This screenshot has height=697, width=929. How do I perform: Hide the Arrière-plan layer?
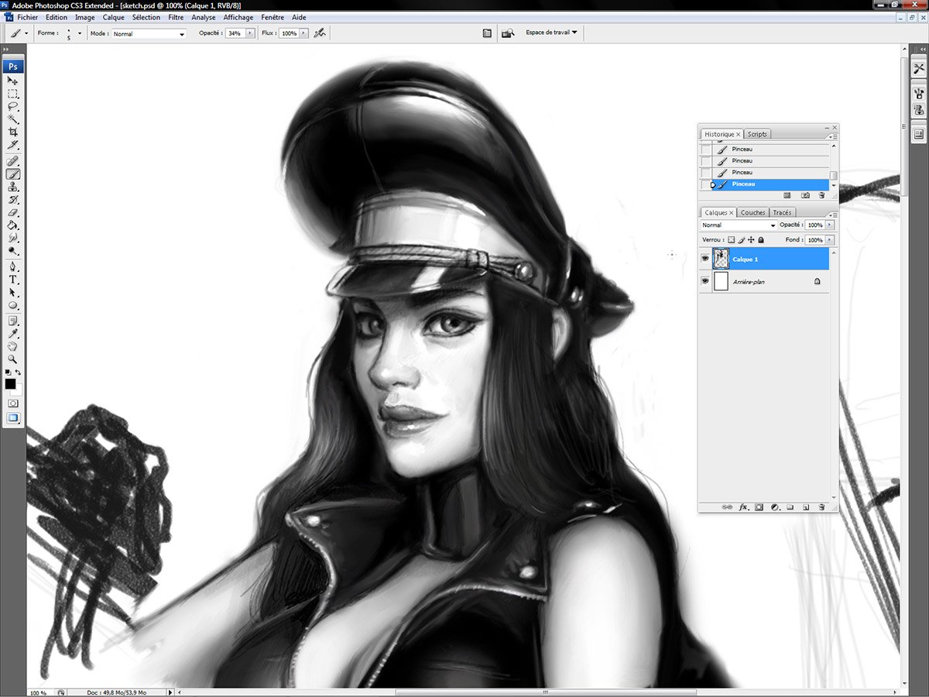point(705,282)
